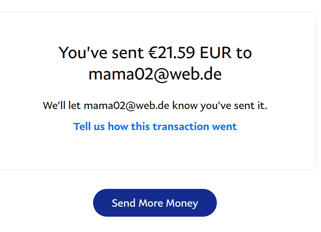Click "Tell us" at the start of the blue link
This screenshot has width=321, height=232.
pos(89,127)
